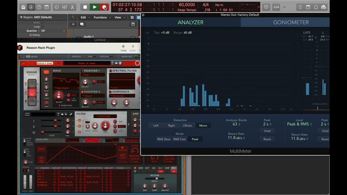Click the red Record button
Image resolution: width=347 pixels, height=195 pixels.
click(104, 7)
